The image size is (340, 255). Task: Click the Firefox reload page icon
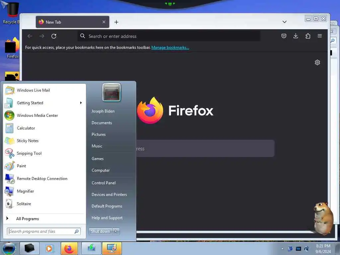click(x=54, y=36)
